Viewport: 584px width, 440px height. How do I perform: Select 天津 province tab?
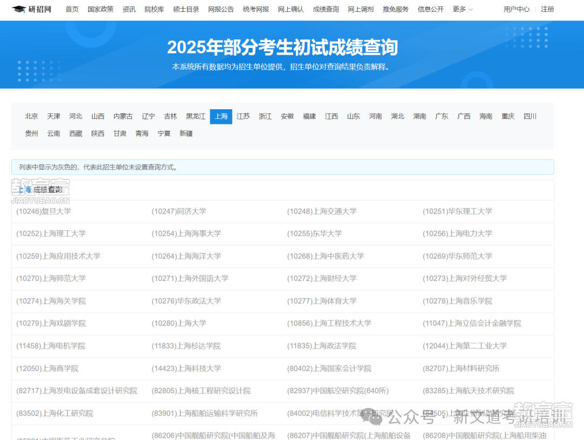tap(54, 116)
